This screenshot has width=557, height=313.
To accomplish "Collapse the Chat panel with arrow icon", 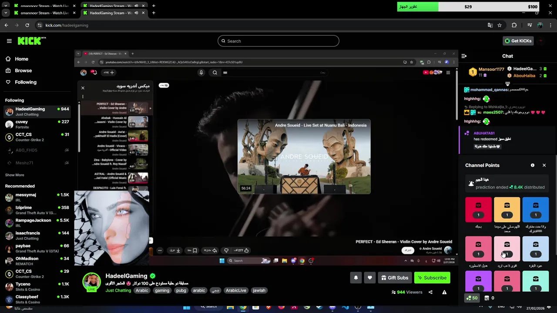I will 464,56.
